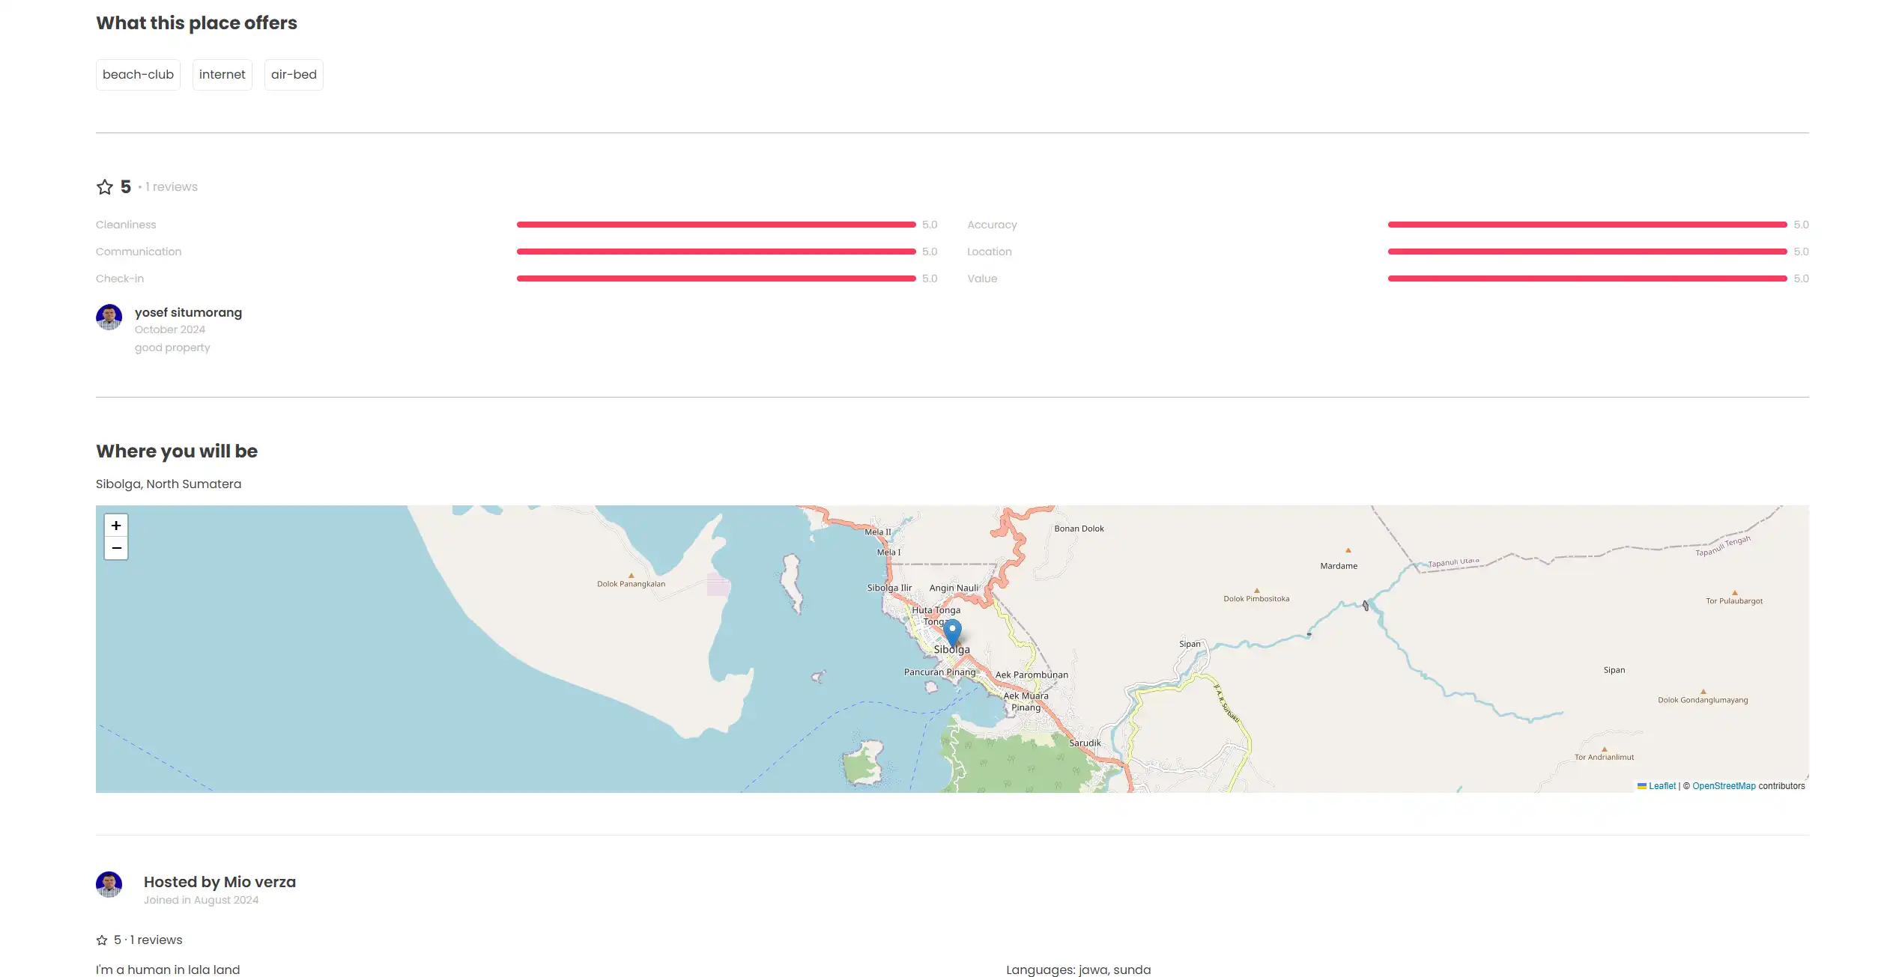Click the Bonan Dolok label on map
This screenshot has width=1902, height=977.
1079,529
